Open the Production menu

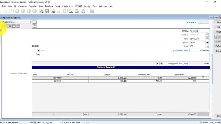(x=67, y=6)
